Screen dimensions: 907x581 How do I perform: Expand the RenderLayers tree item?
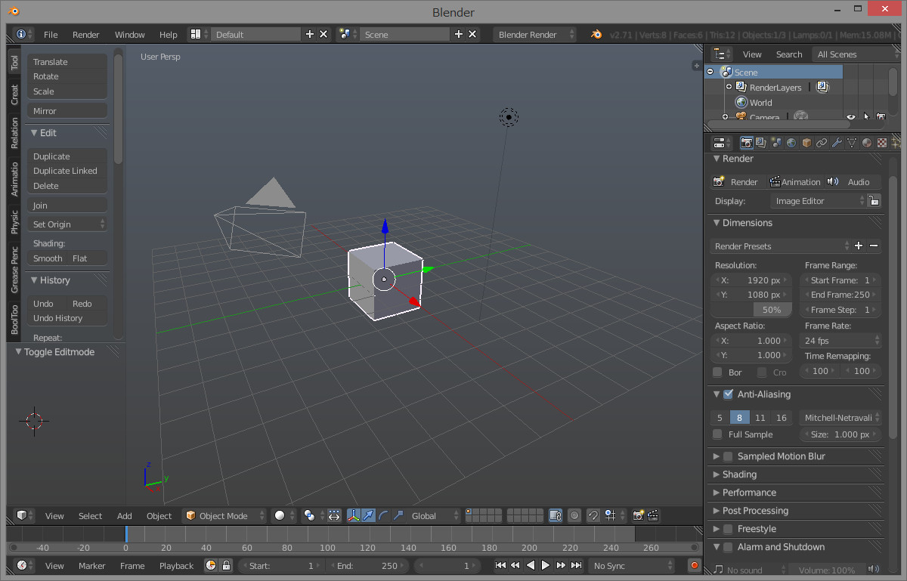pos(729,87)
